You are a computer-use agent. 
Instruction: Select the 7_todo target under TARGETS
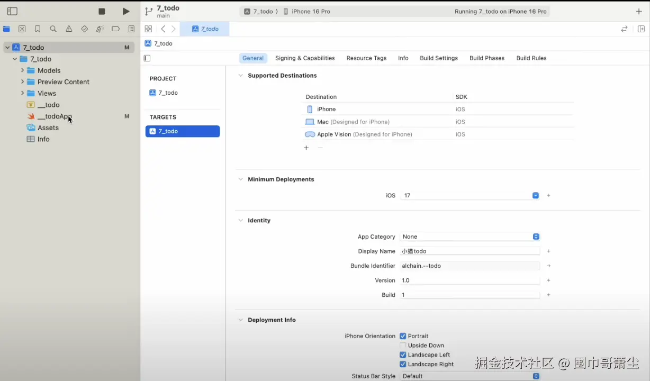tap(183, 131)
